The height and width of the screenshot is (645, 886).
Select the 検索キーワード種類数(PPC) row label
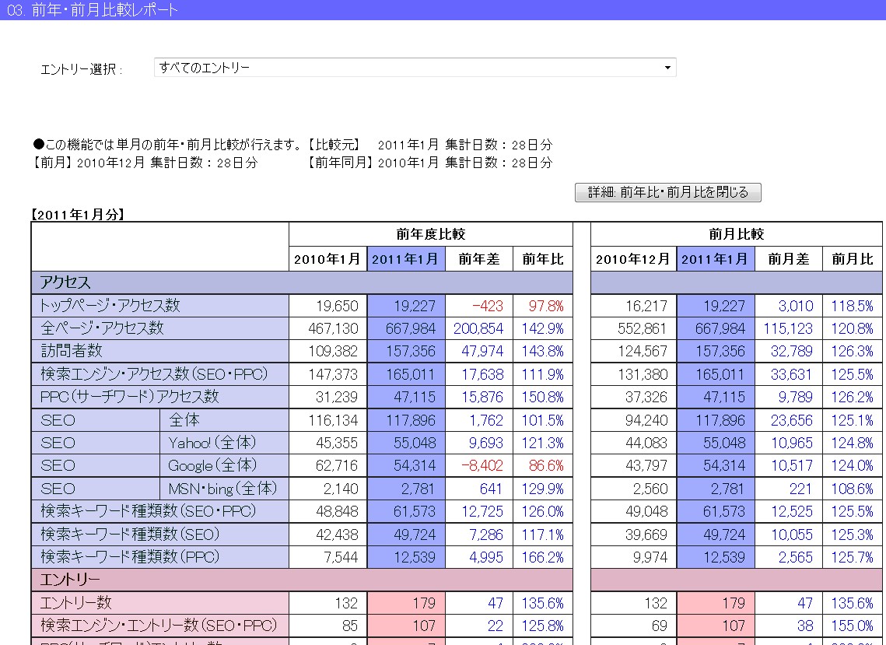130,557
